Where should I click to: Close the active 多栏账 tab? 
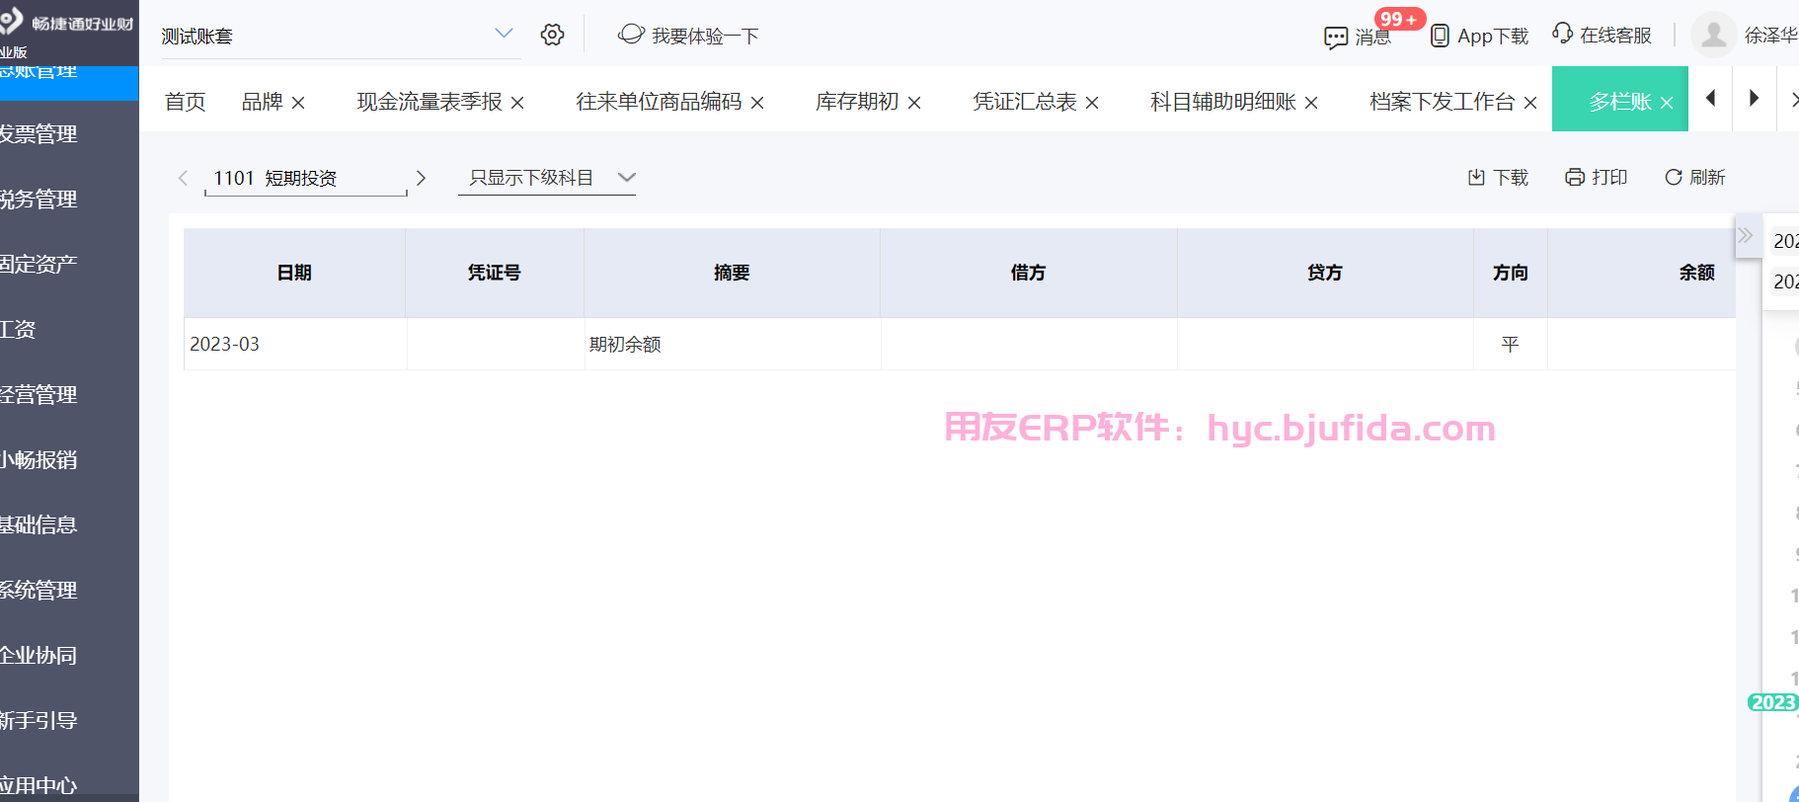pos(1667,103)
